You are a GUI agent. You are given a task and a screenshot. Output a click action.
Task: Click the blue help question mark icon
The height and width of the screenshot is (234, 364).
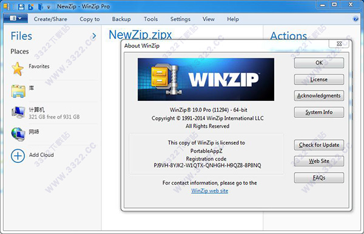tap(356, 19)
